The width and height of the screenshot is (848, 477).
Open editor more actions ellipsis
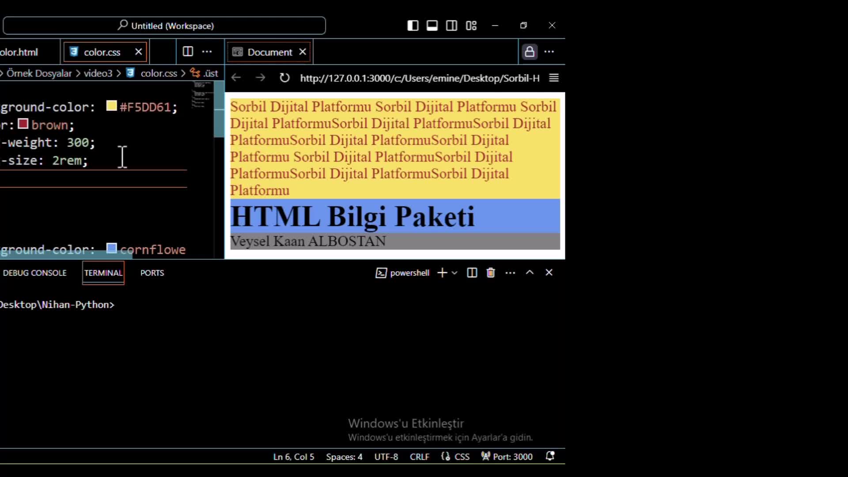207,52
